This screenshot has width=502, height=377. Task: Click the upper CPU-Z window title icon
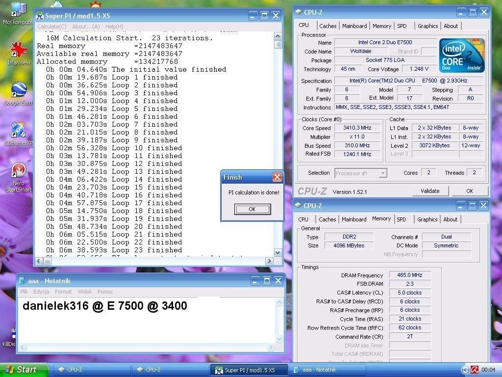tap(299, 12)
